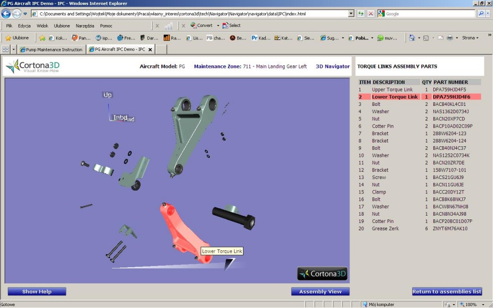
Task: Select item 13 Screw in the parts list
Action: (x=420, y=177)
